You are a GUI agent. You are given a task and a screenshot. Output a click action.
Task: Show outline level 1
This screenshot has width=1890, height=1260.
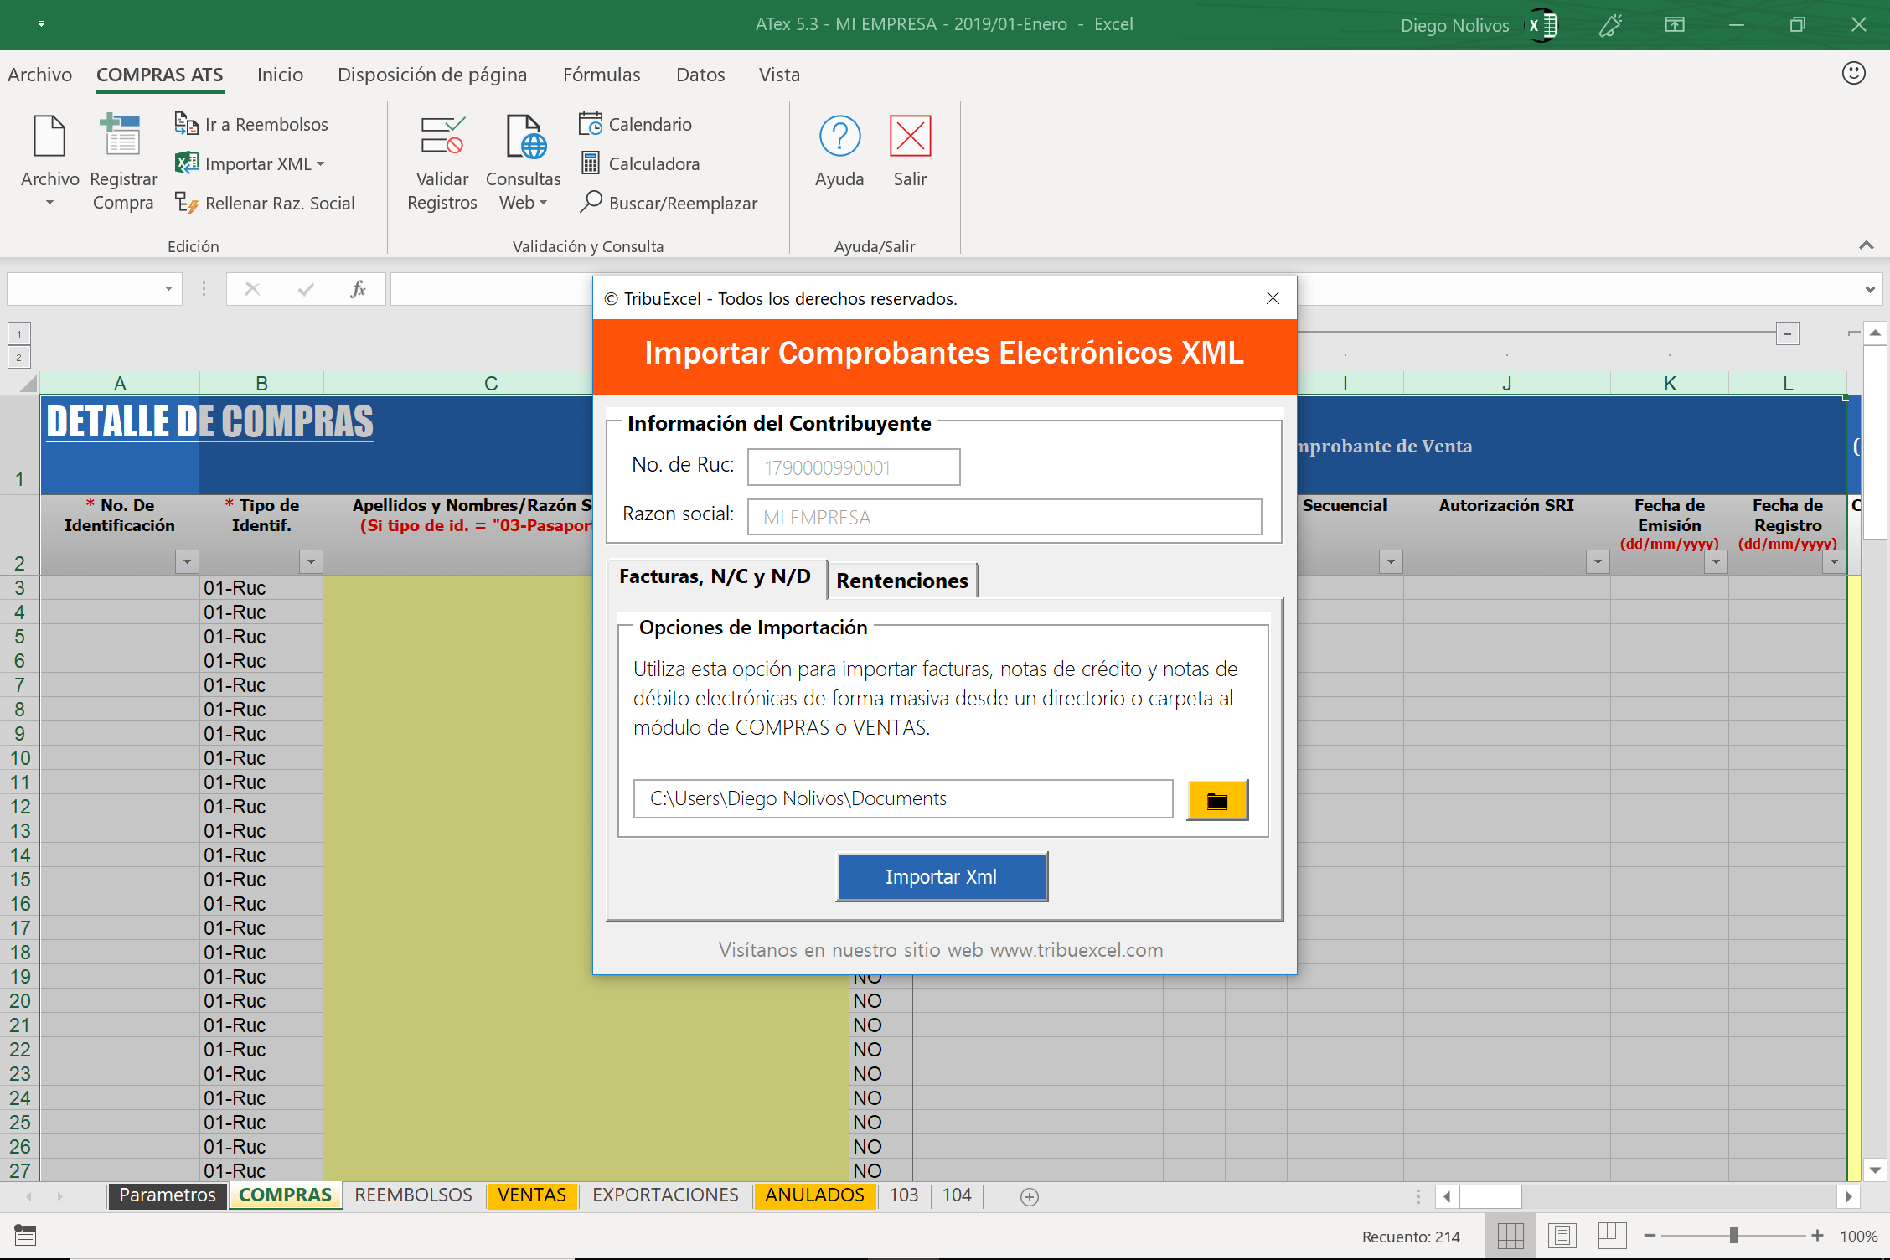click(x=19, y=333)
